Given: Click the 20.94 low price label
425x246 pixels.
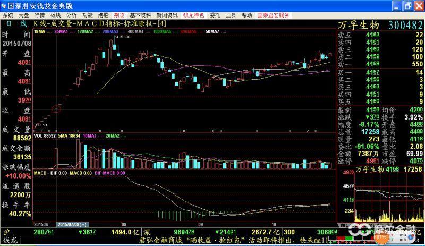Looking at the screenshot, I should 41,125.
